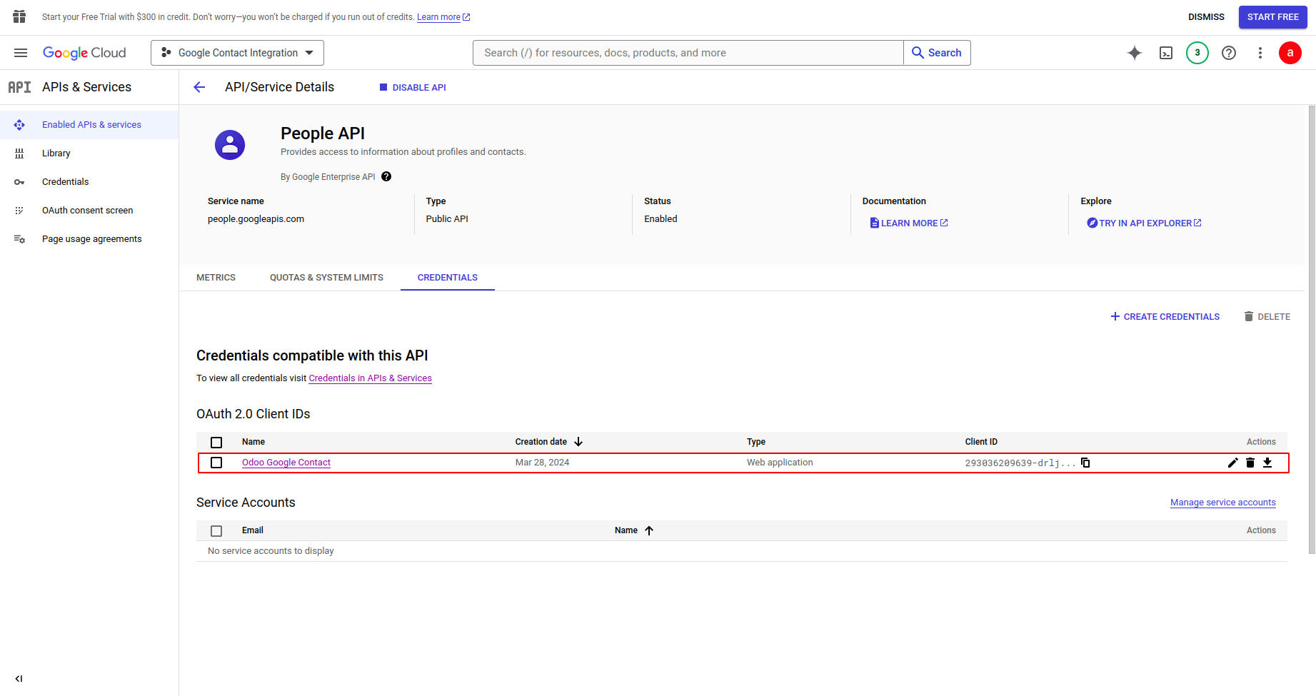Click the Search button
This screenshot has width=1316, height=696.
(x=937, y=53)
